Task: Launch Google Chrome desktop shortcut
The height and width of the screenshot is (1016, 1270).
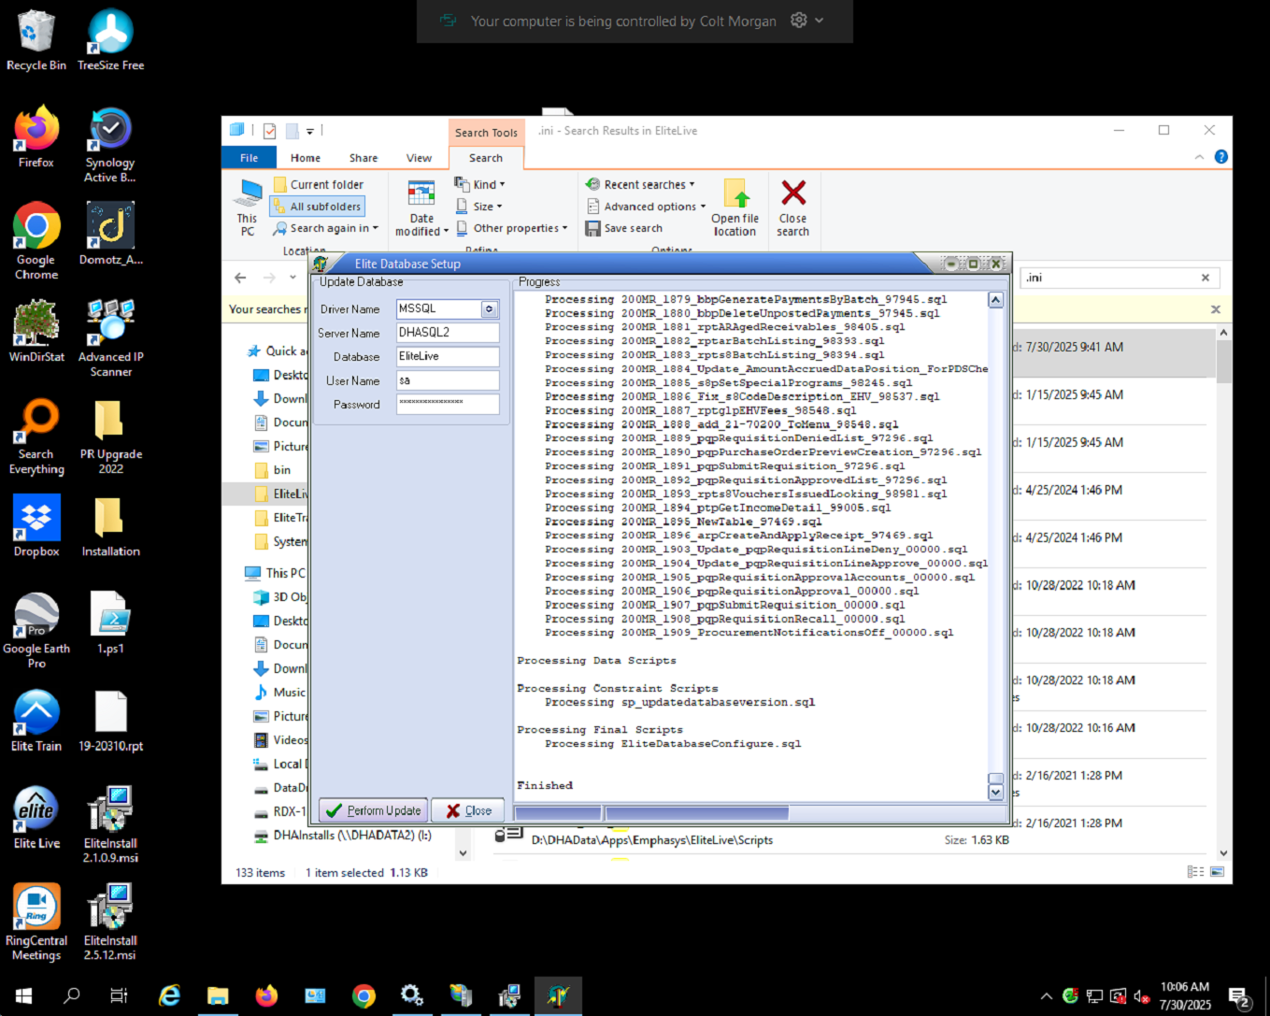Action: coord(36,241)
